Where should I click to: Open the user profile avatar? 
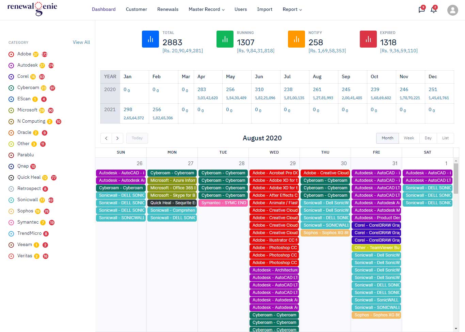click(x=452, y=10)
